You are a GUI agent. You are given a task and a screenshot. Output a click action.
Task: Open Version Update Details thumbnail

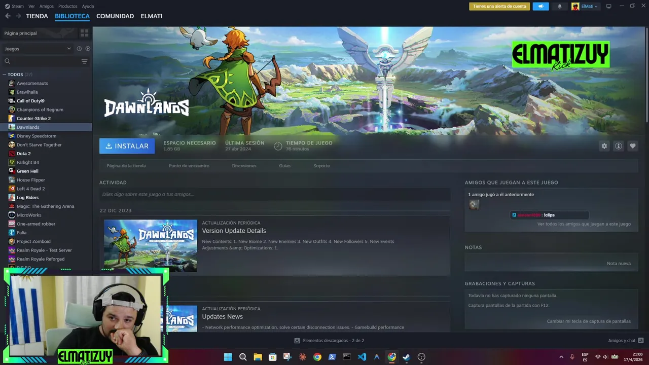pyautogui.click(x=151, y=246)
